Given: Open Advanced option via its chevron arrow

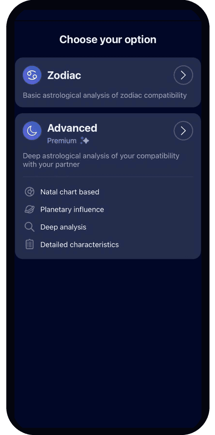Looking at the screenshot, I should [x=183, y=131].
